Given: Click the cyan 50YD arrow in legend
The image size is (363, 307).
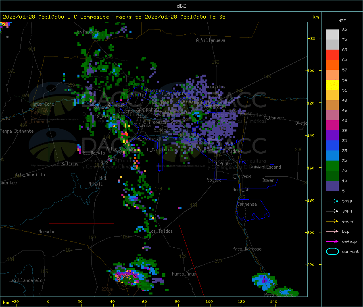Looking at the screenshot, I should point(332,201).
